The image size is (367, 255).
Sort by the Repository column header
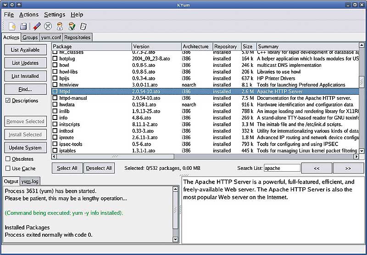tap(227, 47)
